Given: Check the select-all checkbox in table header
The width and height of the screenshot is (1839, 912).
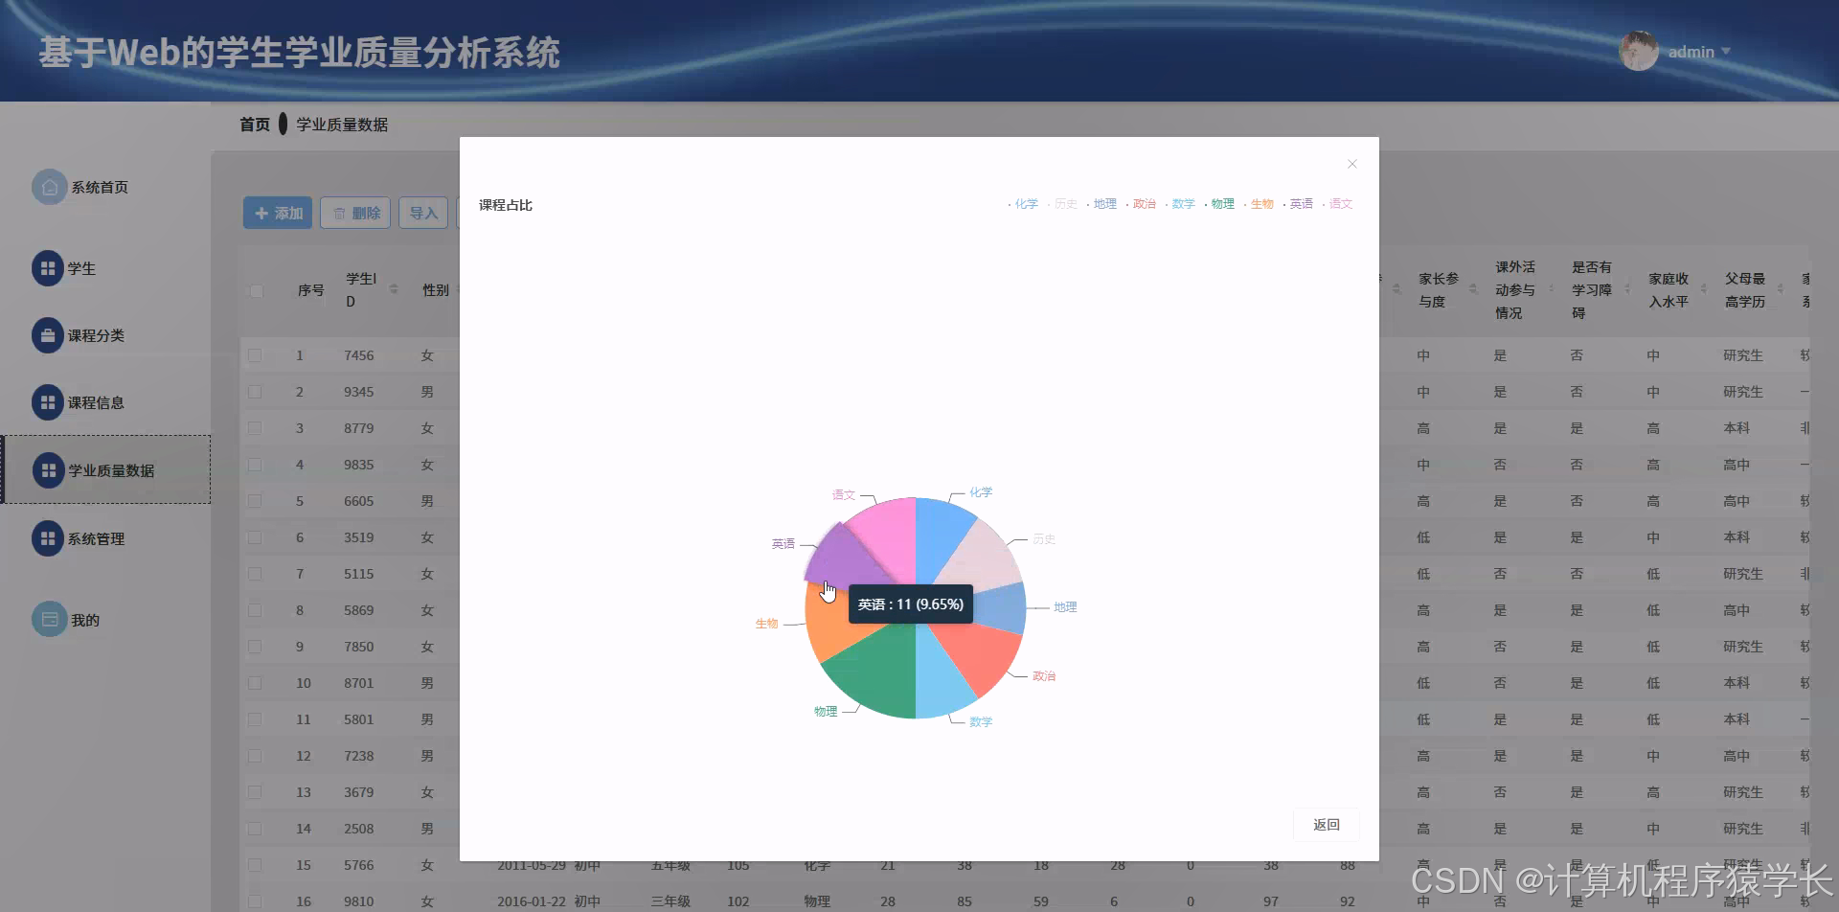Looking at the screenshot, I should coord(256,290).
